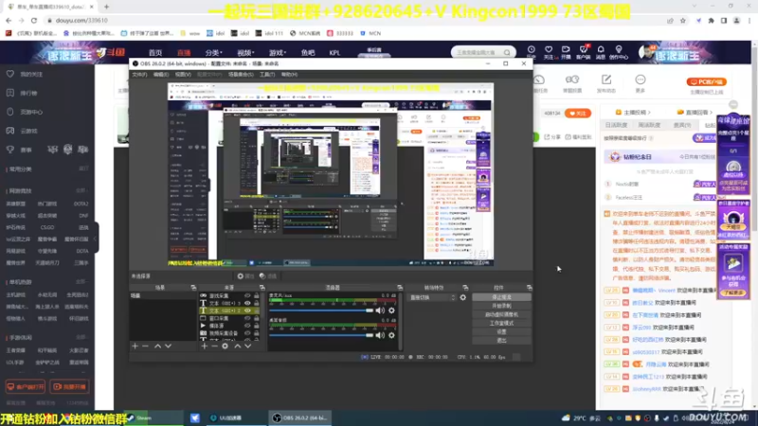
Task: Click the Douyu search magnifier icon
Action: click(507, 52)
